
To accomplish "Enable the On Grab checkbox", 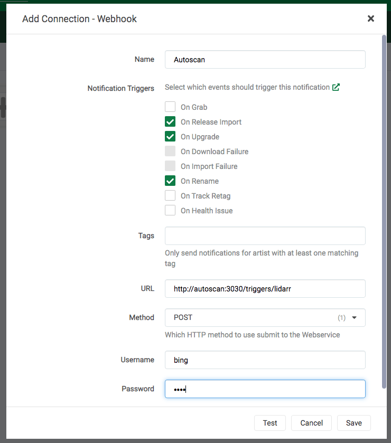I will click(170, 107).
